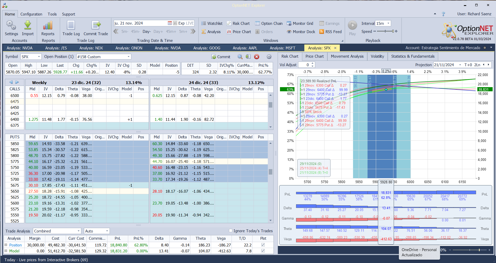Click the red delete position icon
Viewport: 496px width, 263px height.
click(x=257, y=57)
